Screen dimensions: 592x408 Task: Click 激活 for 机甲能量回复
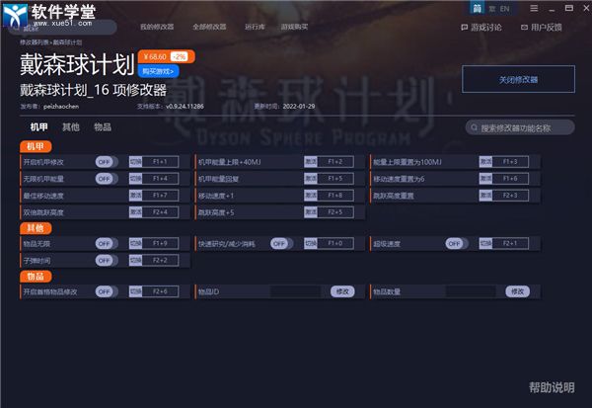point(311,179)
